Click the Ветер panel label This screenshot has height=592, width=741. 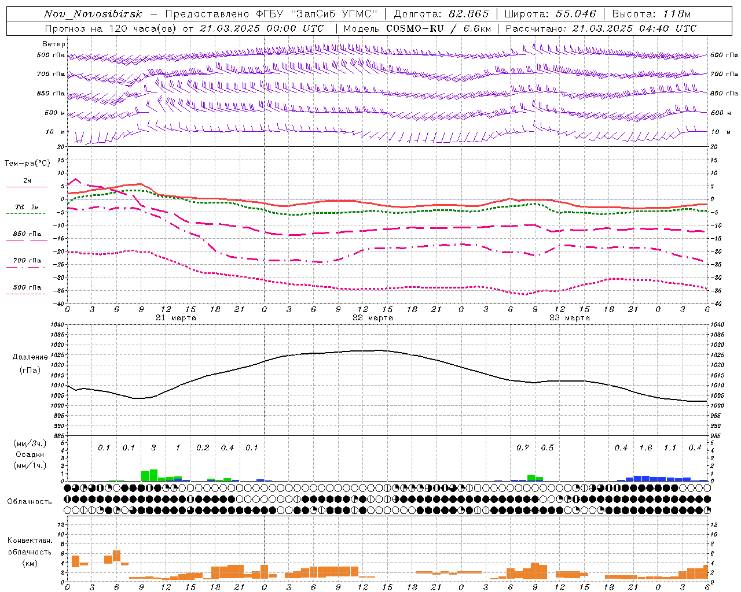(x=54, y=44)
